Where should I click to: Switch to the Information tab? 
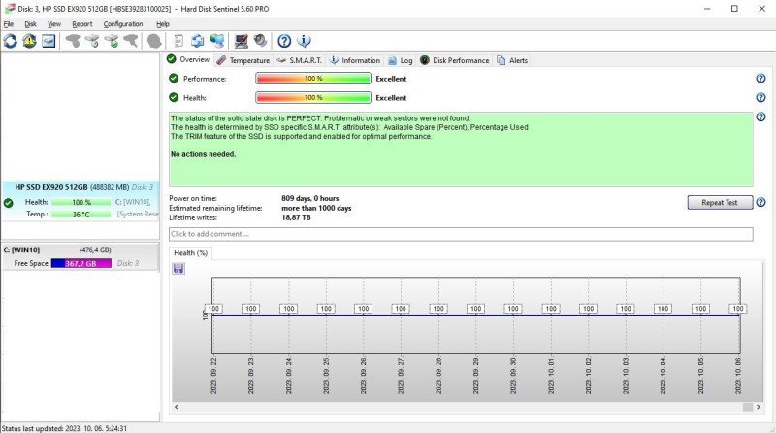click(355, 60)
